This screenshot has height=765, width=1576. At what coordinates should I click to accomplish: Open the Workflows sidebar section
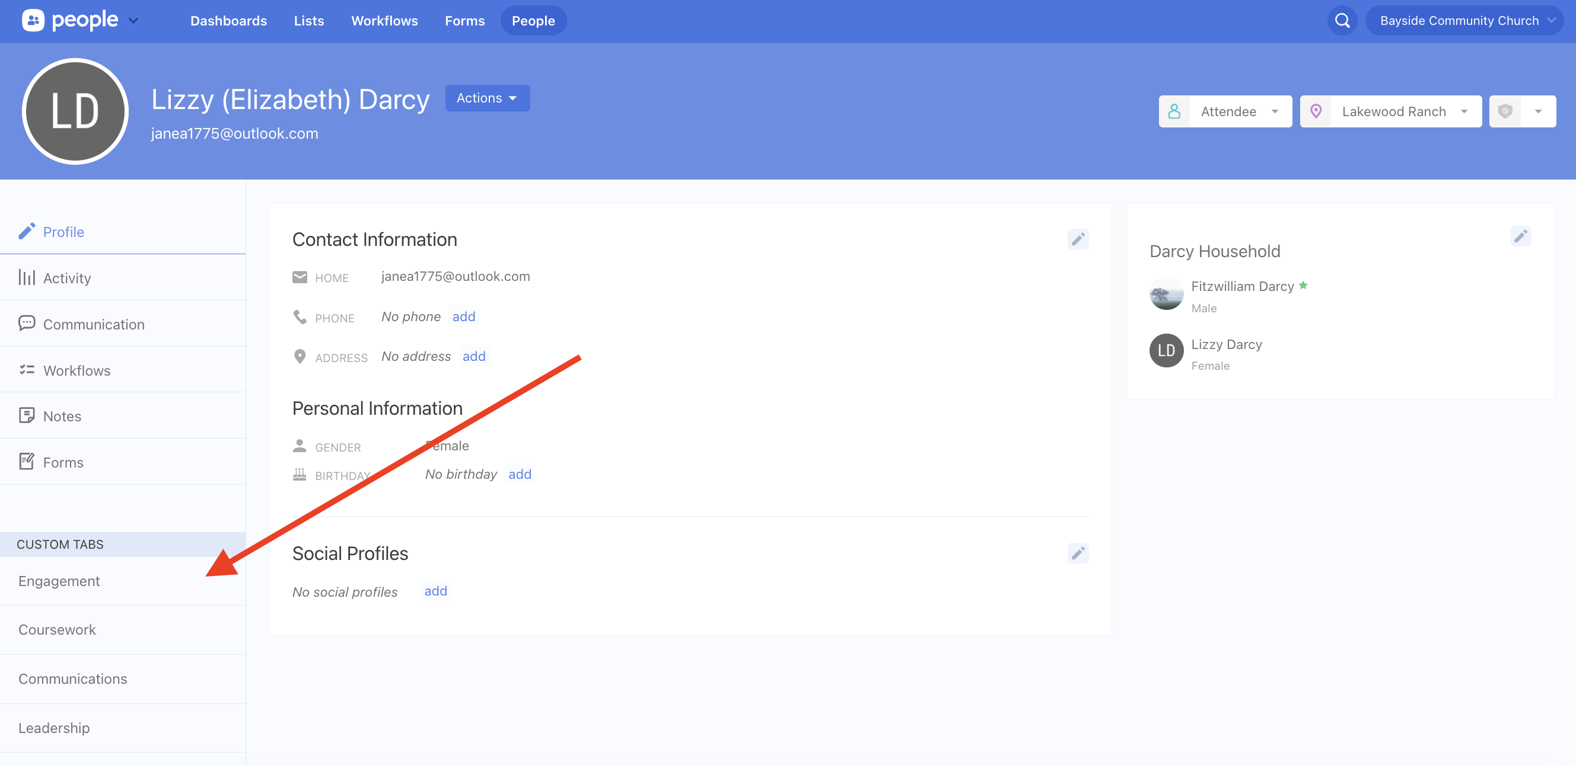click(77, 370)
